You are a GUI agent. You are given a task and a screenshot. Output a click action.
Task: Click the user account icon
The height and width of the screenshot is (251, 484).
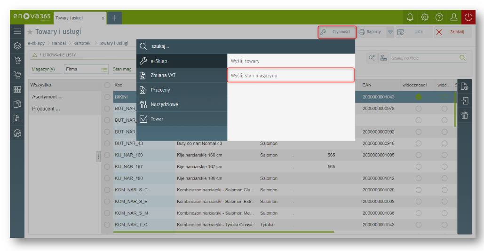(453, 17)
